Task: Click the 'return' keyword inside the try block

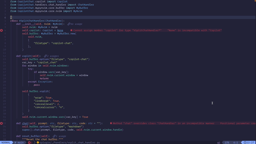Action: tap(44, 78)
